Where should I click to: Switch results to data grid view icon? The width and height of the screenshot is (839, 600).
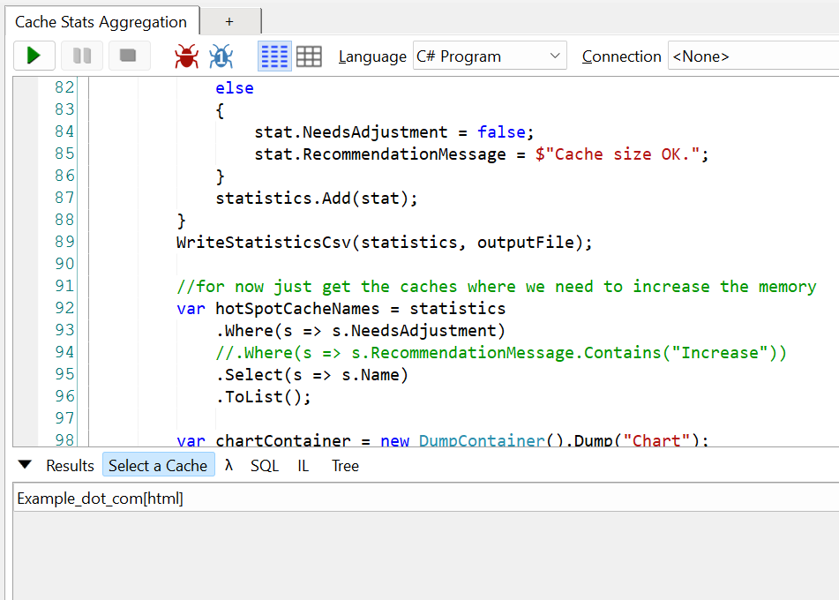pos(310,56)
